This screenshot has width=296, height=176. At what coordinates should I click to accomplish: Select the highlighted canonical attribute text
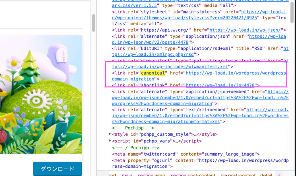click(153, 73)
